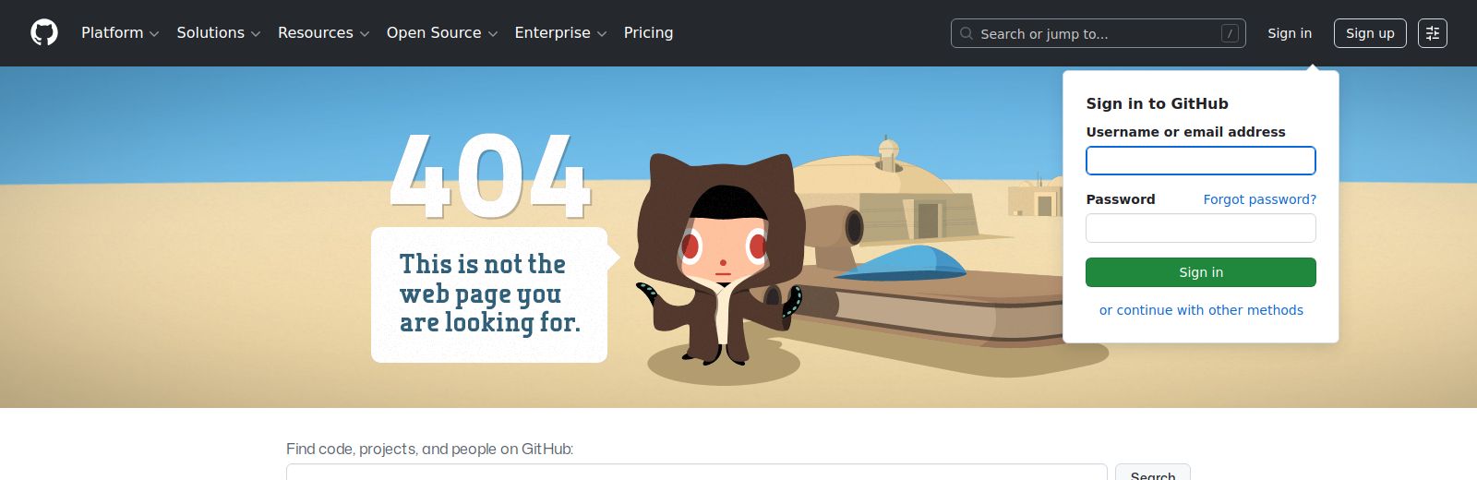This screenshot has width=1477, height=480.
Task: Open the Enterprise dropdown menu
Action: [560, 33]
